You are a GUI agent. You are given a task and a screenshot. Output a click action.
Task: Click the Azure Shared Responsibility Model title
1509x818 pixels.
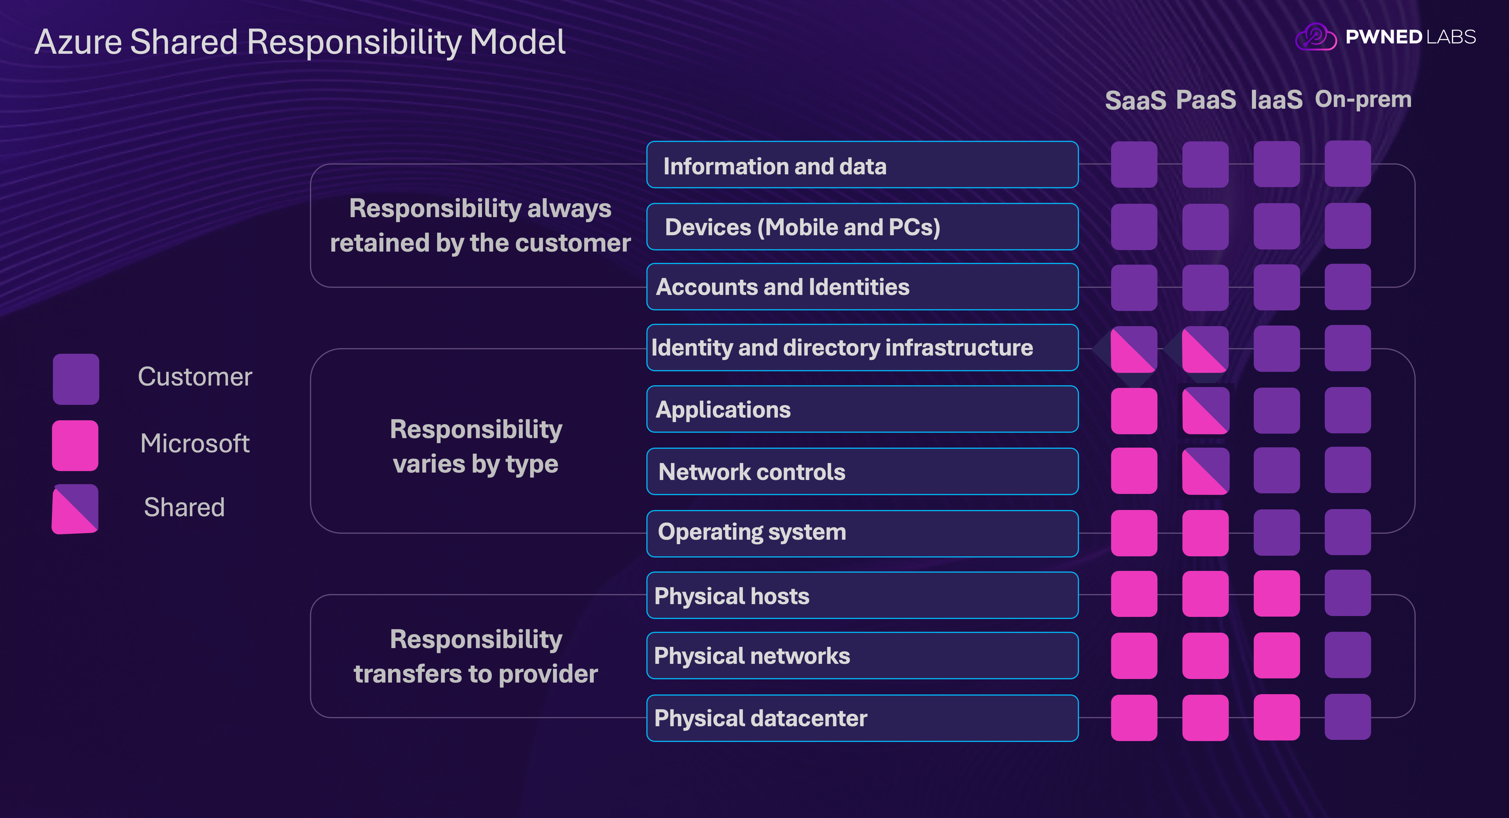299,42
